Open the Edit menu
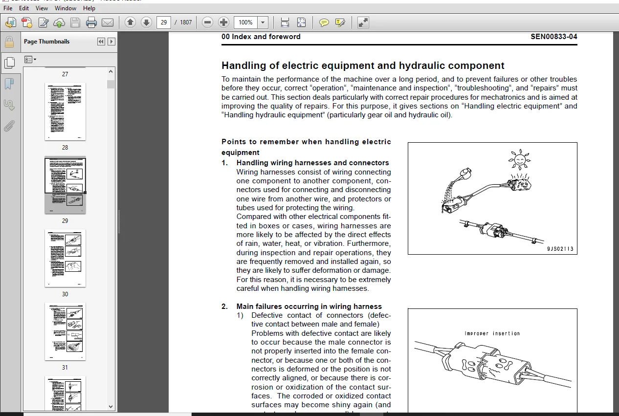 click(x=24, y=8)
